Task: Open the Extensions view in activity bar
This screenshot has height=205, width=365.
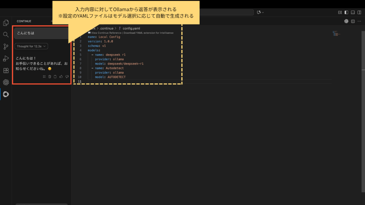Action: tap(6, 70)
